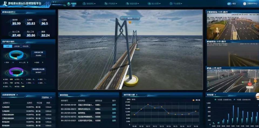Click the right arrow on the 青州桥 pill
Viewport: 259px width, 128px height.
137,18
